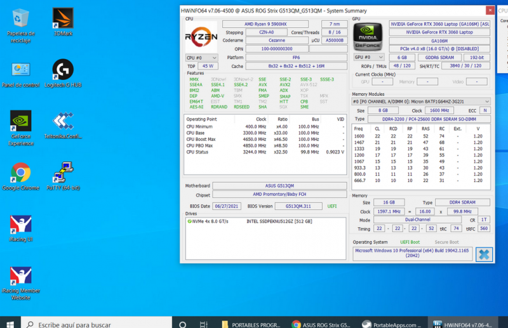Launch Google Chrome from desktop
This screenshot has width=508, height=328.
click(21, 176)
